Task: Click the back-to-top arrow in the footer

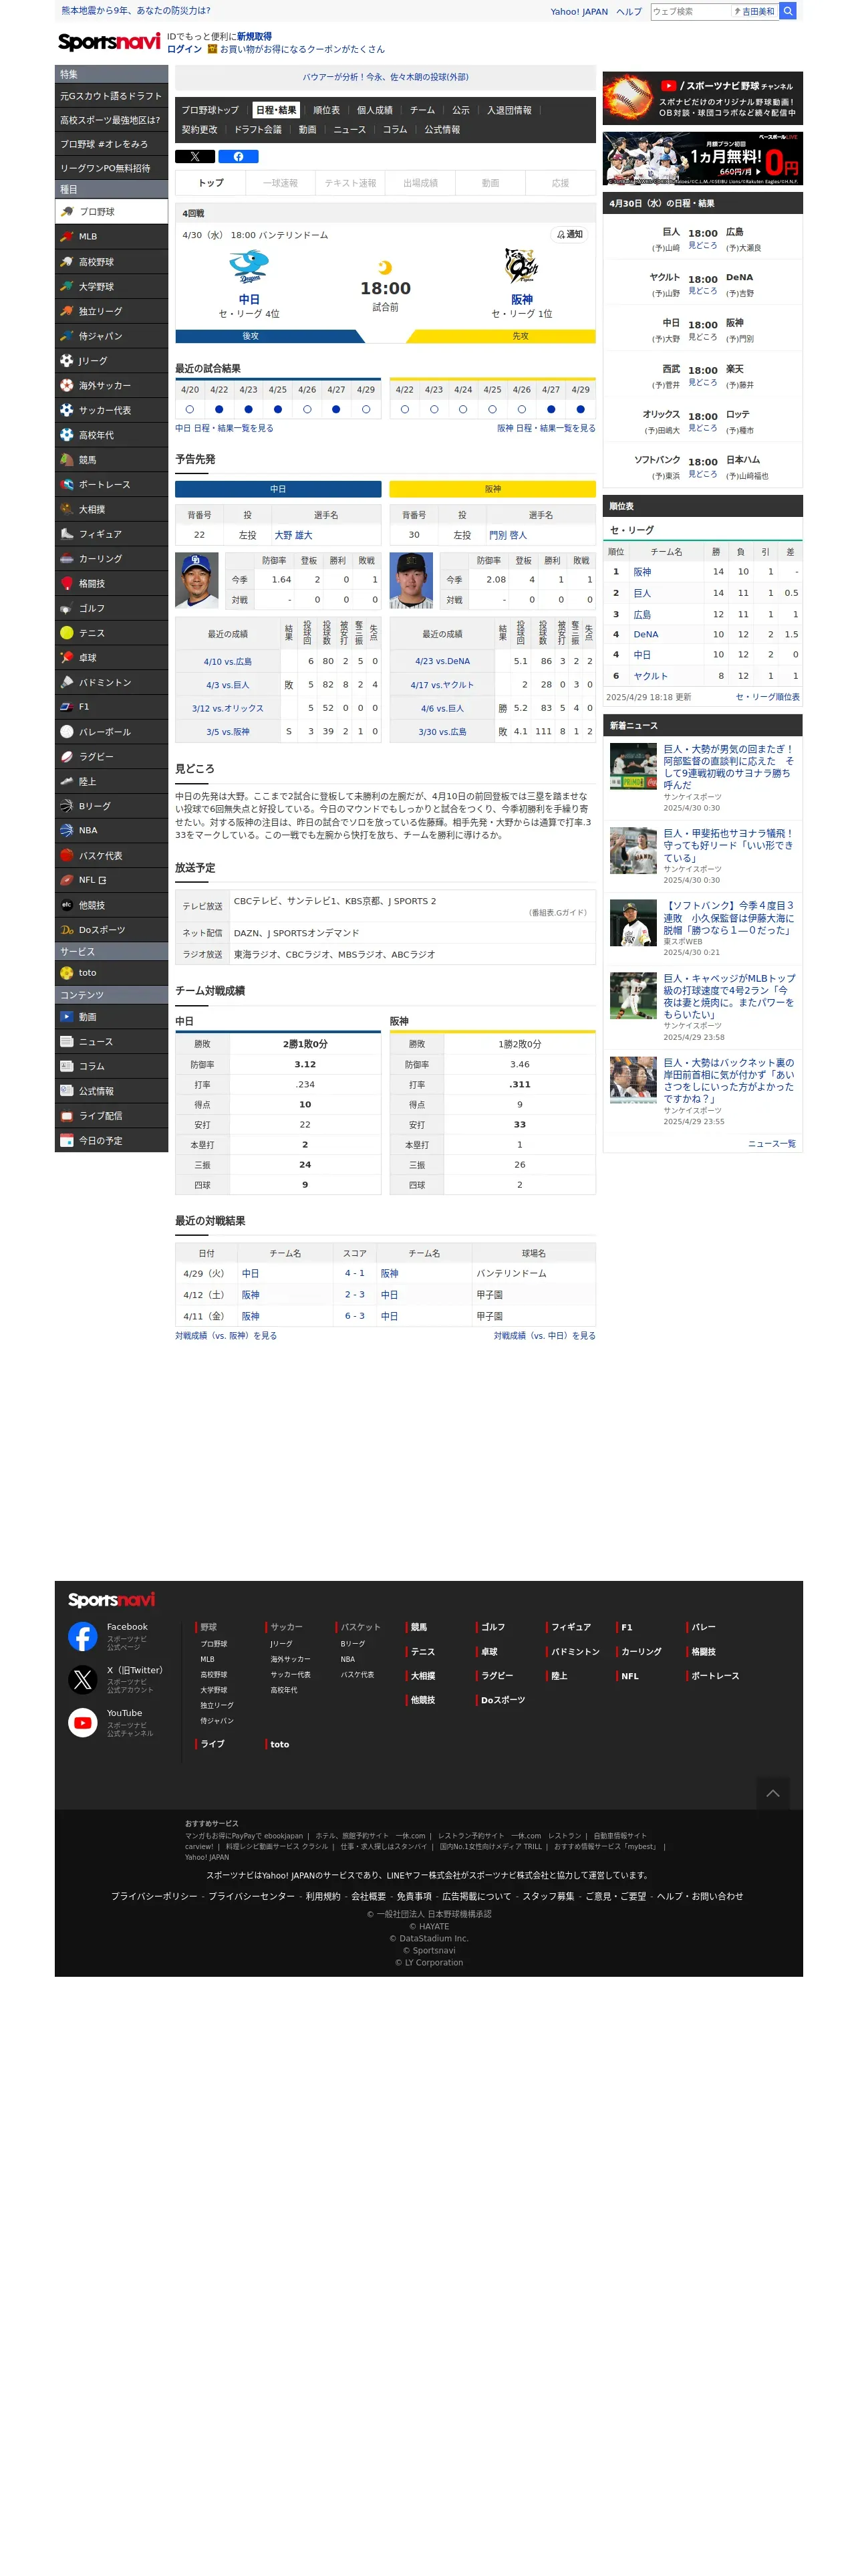Action: tap(772, 1794)
